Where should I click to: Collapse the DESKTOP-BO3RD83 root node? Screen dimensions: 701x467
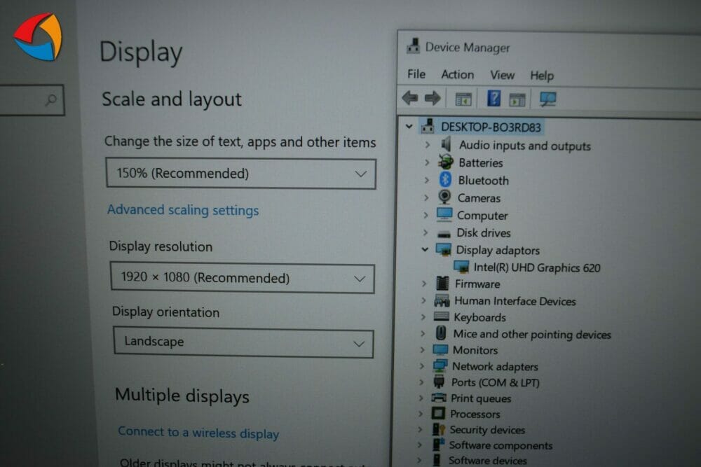pyautogui.click(x=409, y=126)
